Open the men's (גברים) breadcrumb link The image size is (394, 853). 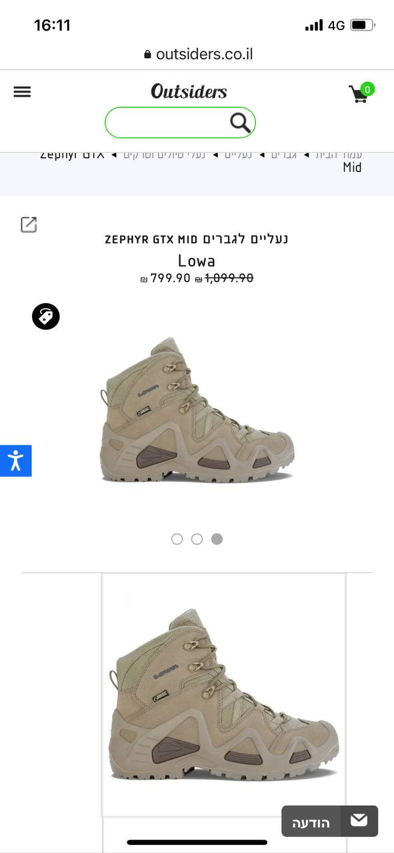pos(283,155)
